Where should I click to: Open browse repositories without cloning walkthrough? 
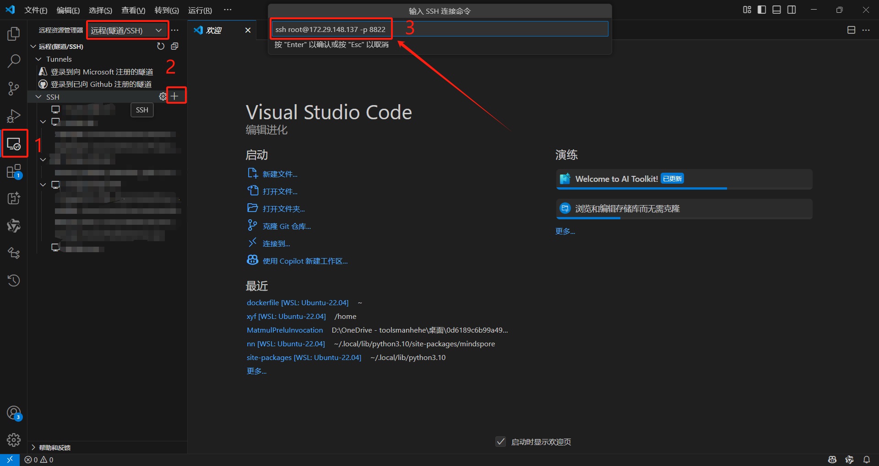(684, 209)
